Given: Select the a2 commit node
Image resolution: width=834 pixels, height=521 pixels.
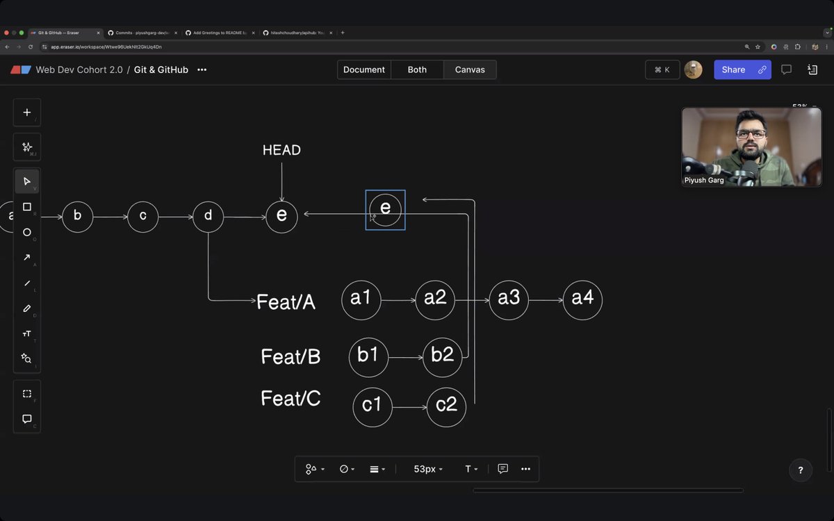Looking at the screenshot, I should [435, 300].
